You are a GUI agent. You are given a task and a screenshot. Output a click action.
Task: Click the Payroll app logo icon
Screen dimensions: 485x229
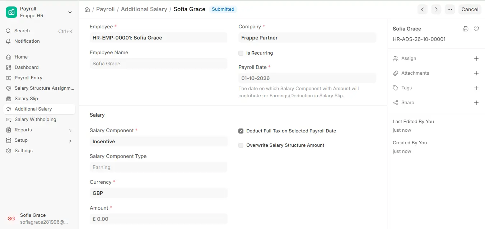point(11,12)
